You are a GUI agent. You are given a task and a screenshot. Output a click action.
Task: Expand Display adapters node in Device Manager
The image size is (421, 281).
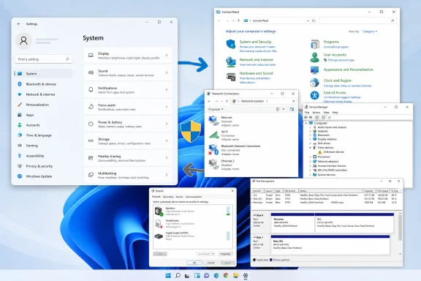pyautogui.click(x=311, y=139)
